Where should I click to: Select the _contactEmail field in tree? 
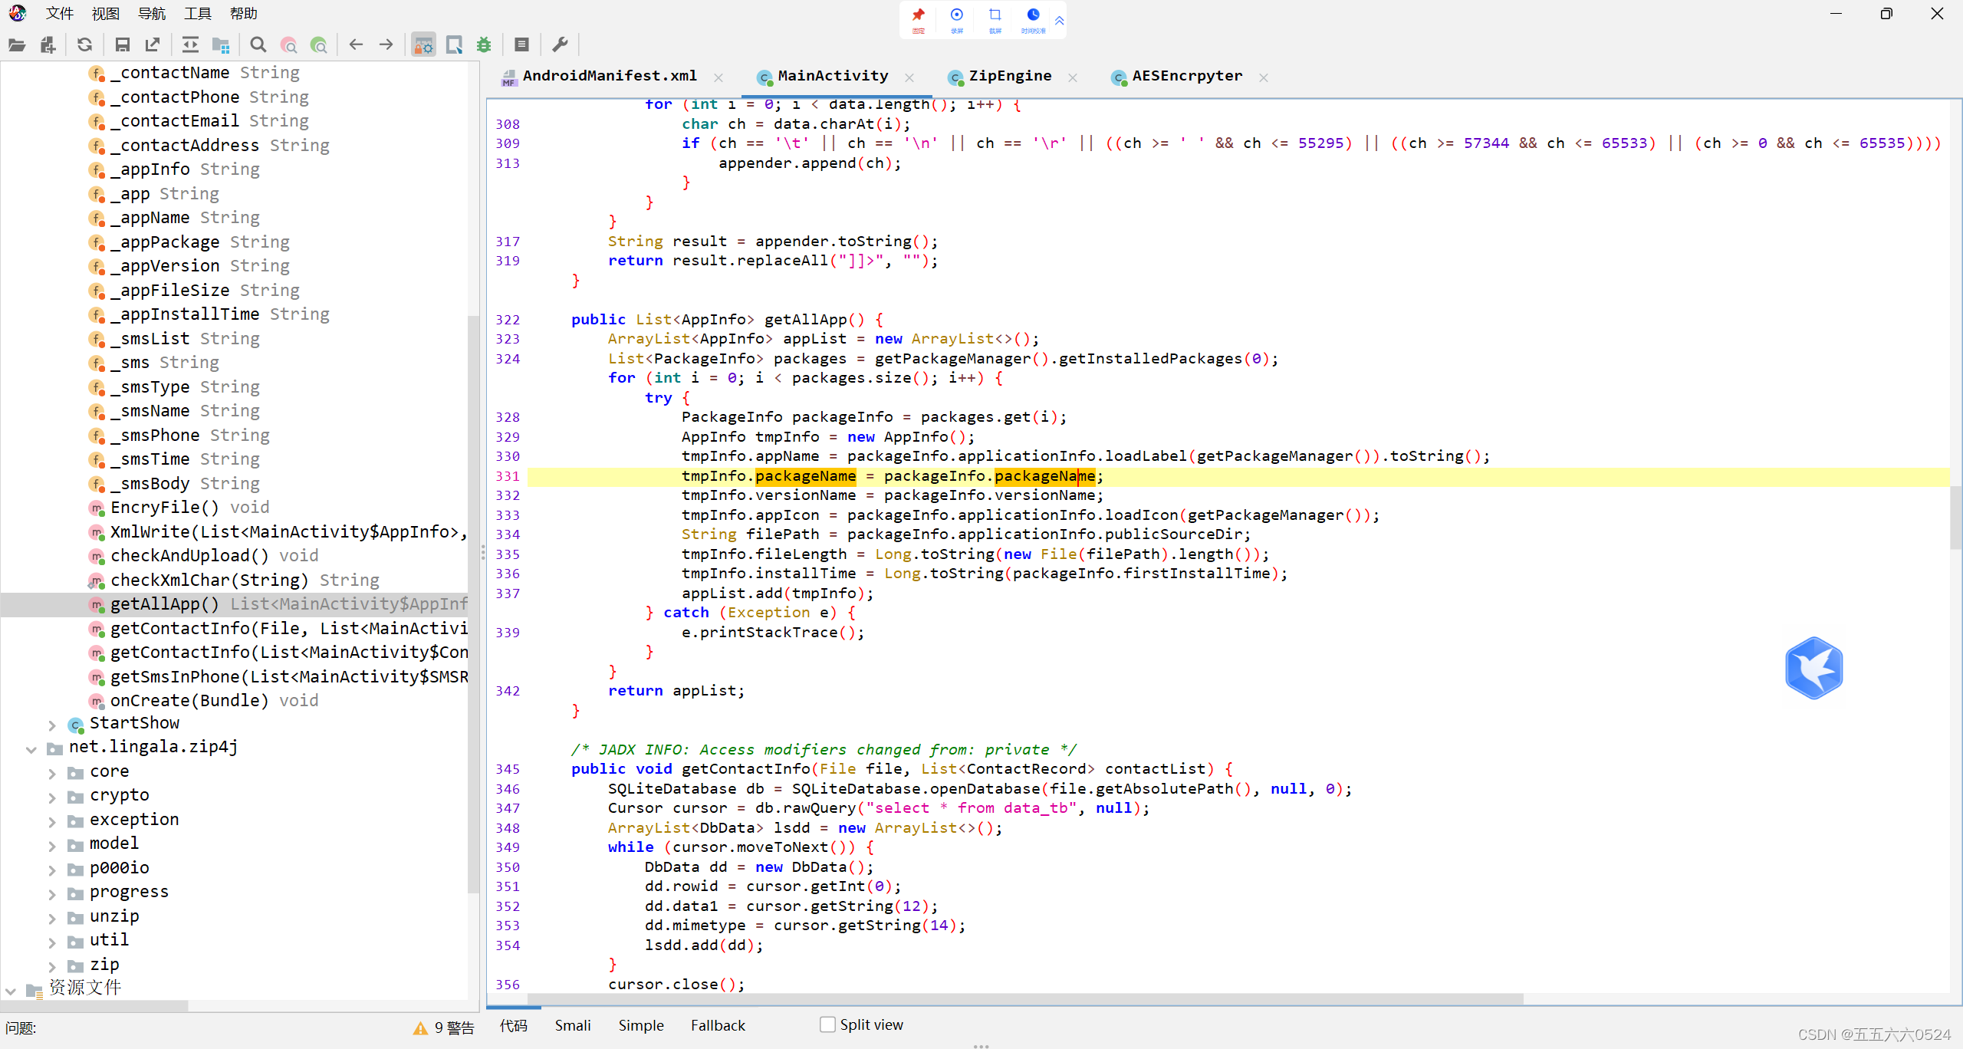[x=199, y=121]
